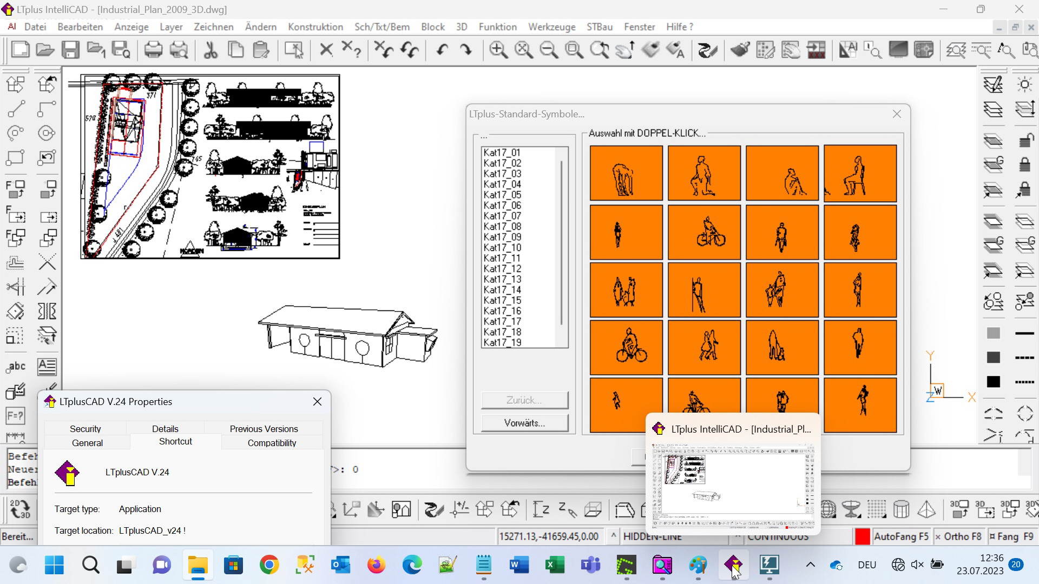Click the red color indicator in status bar
The image size is (1039, 584).
pyautogui.click(x=862, y=536)
